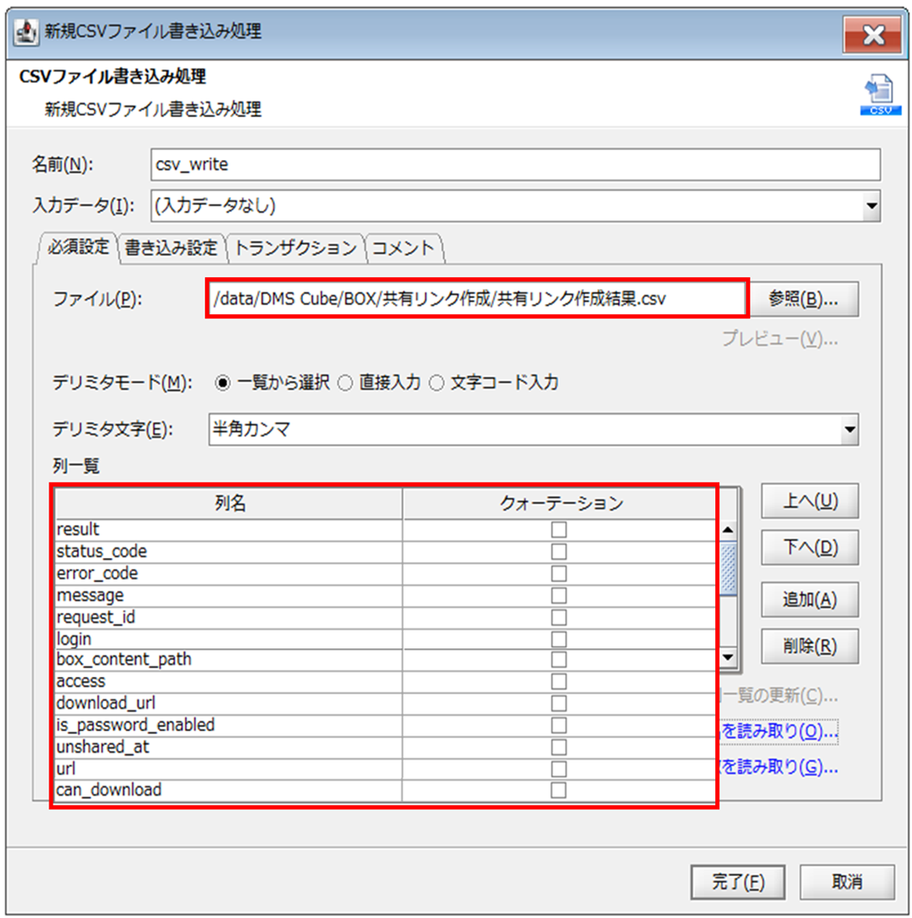Screen dimensions: 912x918
Task: Select the error_code column name cell
Action: [x=229, y=574]
